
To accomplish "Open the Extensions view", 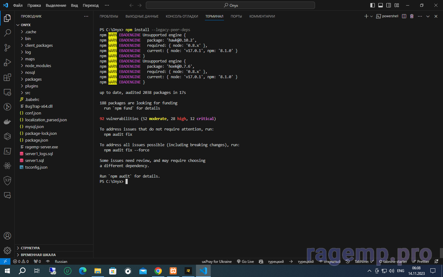I will point(7,77).
